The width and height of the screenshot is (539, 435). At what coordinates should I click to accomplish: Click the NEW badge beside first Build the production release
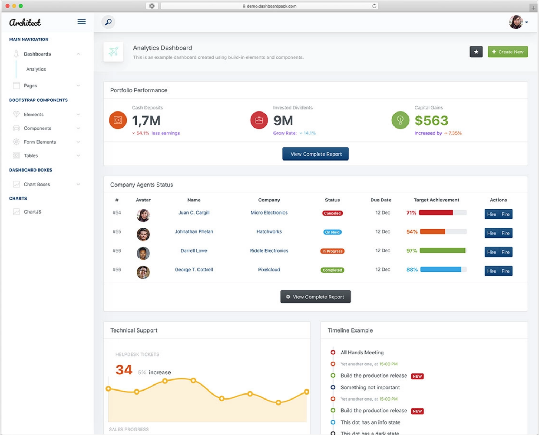(417, 376)
